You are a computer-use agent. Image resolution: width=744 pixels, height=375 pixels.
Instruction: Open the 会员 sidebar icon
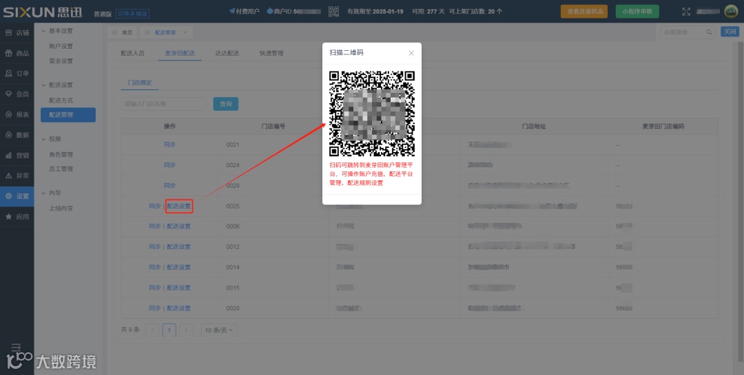[8, 94]
